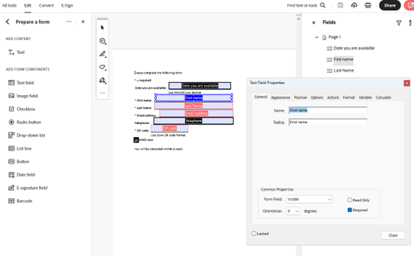414x256 pixels.
Task: Open the Form Field visibility dropdown
Action: (309, 199)
